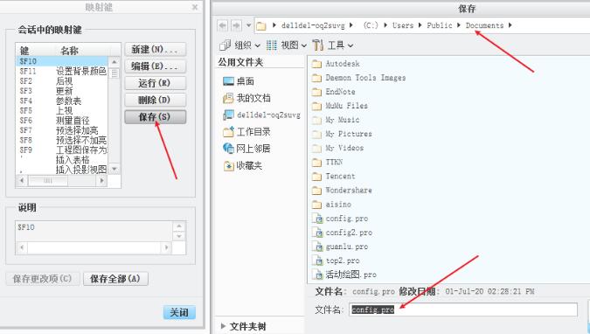Image resolution: width=590 pixels, height=334 pixels.
Task: Select the EndNote folder
Action: click(x=333, y=92)
